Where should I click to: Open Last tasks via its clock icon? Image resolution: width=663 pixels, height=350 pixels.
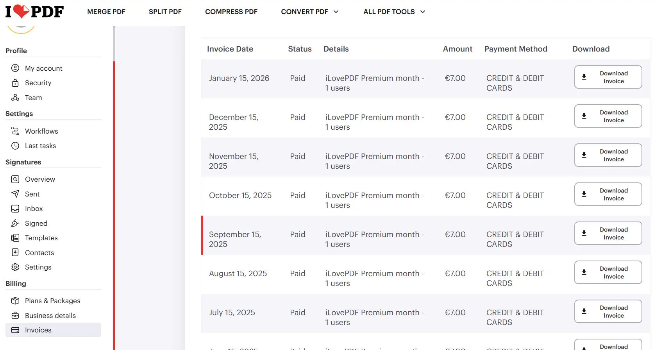[x=15, y=146]
